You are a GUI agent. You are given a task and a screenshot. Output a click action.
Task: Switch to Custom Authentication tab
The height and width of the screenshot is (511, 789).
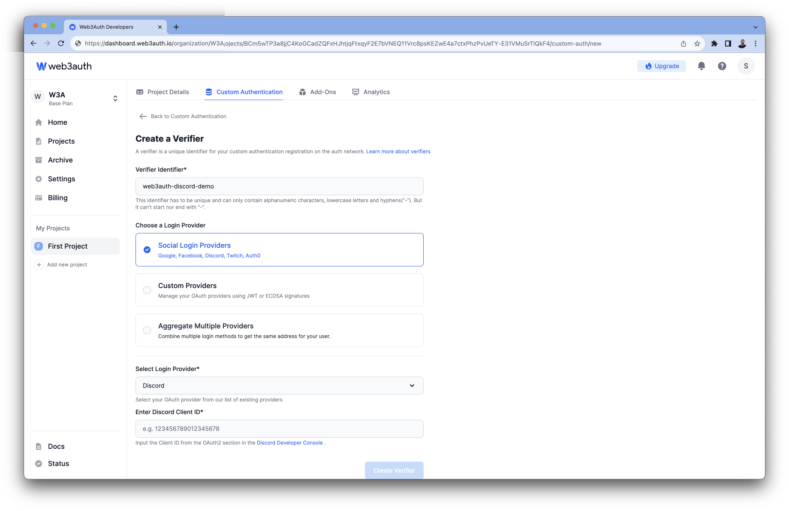pos(244,92)
